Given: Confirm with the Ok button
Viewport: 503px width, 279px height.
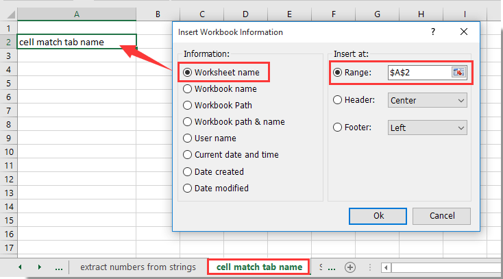Looking at the screenshot, I should click(378, 216).
